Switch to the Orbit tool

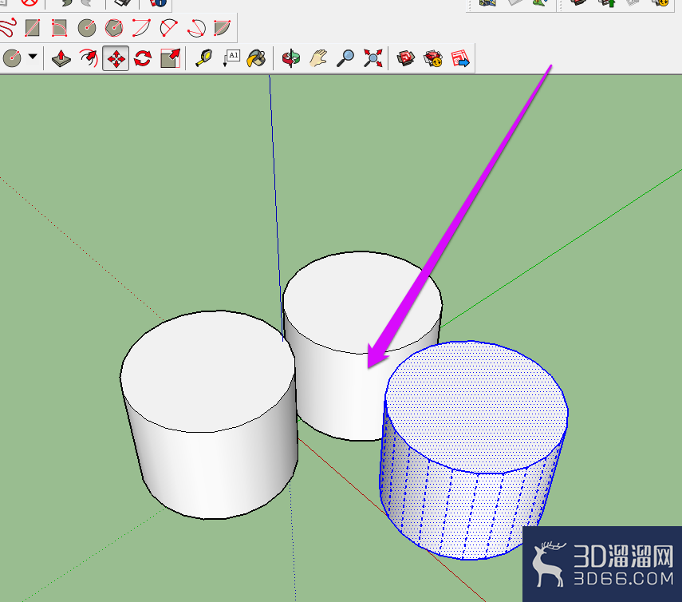pyautogui.click(x=291, y=58)
